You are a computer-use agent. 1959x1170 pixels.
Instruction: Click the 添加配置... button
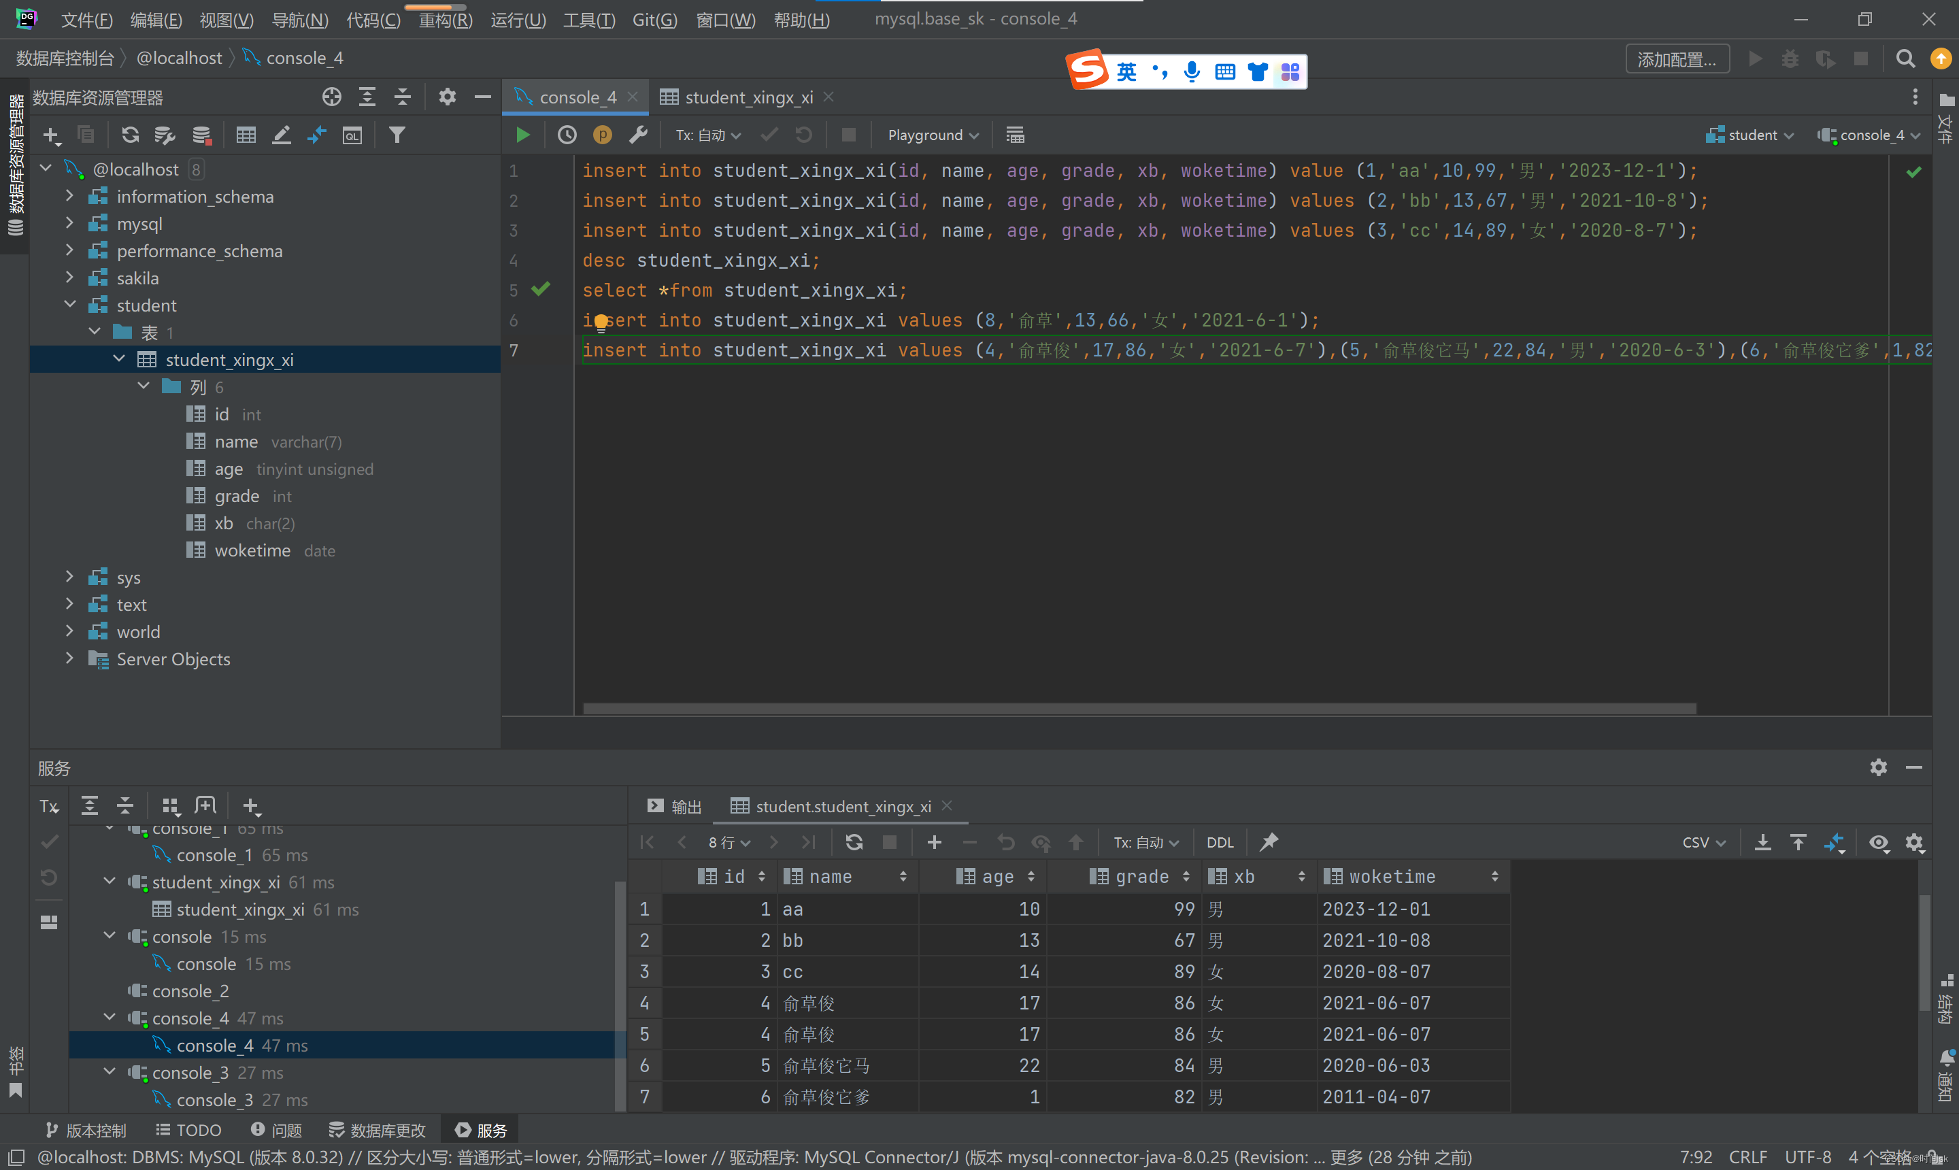pyautogui.click(x=1677, y=59)
